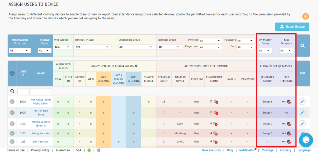The image size is (318, 154).
Task: Check the row for user 1103
Action: coord(12,134)
